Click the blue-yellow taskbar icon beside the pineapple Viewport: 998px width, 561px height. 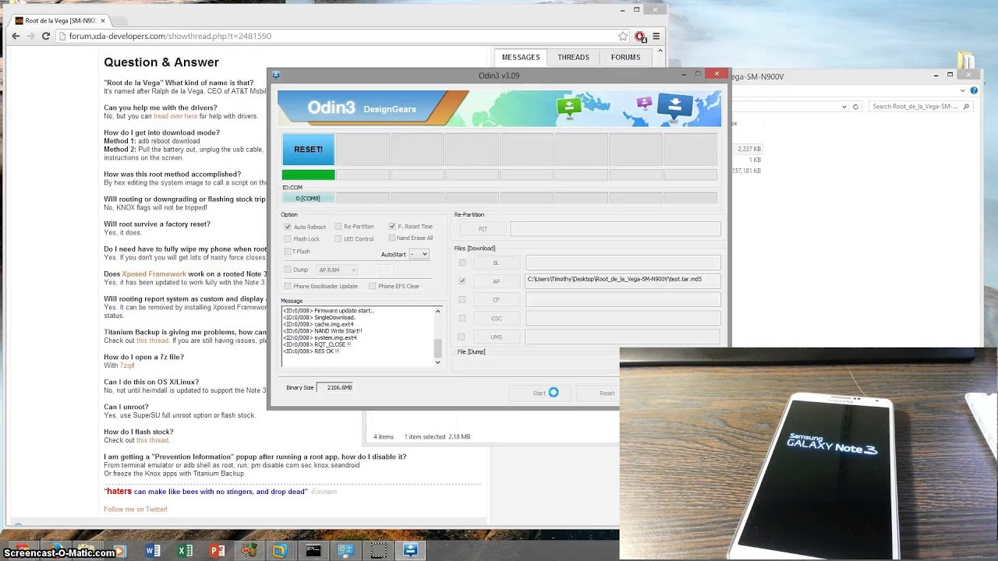(280, 551)
